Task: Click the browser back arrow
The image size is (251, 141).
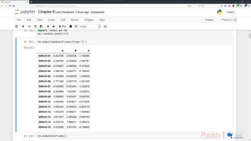Action: (x=2, y=6)
